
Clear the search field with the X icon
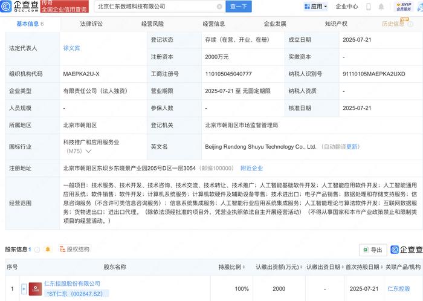coord(219,7)
